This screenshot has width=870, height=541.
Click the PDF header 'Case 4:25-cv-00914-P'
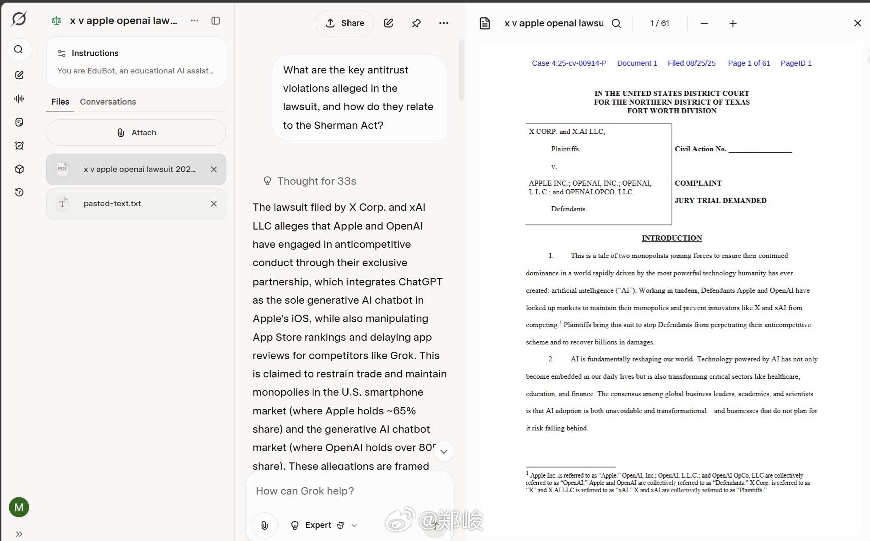pos(569,63)
